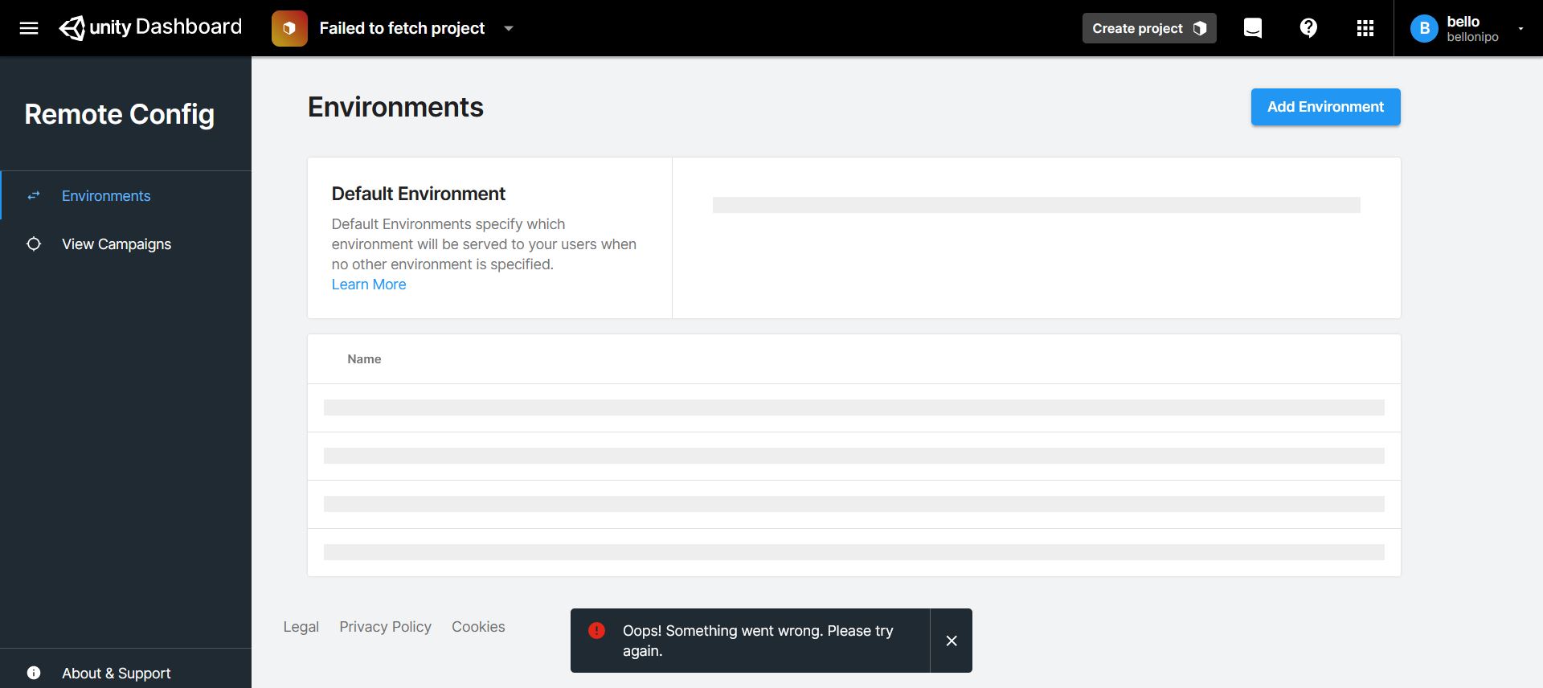Open the messages chat icon
This screenshot has width=1543, height=688.
pos(1253,28)
